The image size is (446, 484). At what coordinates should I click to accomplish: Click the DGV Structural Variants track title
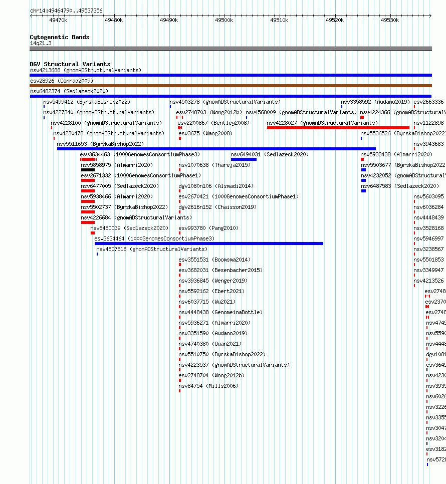pos(70,64)
